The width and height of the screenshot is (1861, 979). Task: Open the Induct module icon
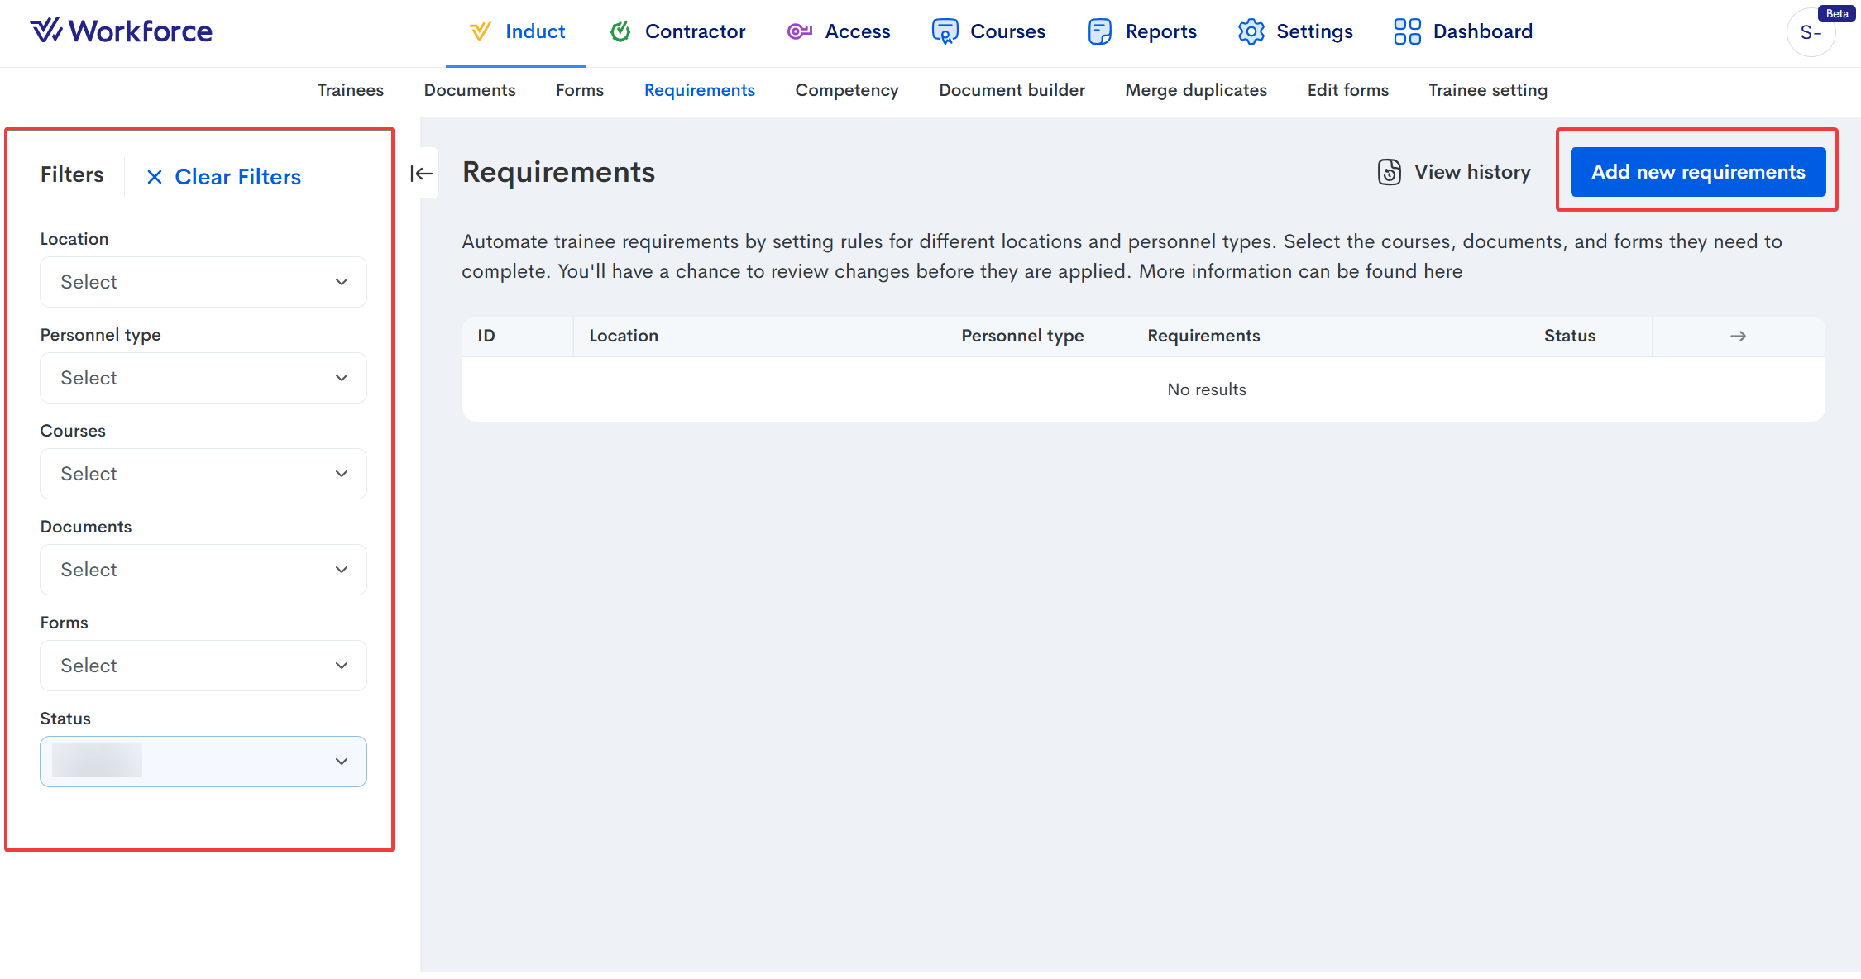tap(480, 31)
